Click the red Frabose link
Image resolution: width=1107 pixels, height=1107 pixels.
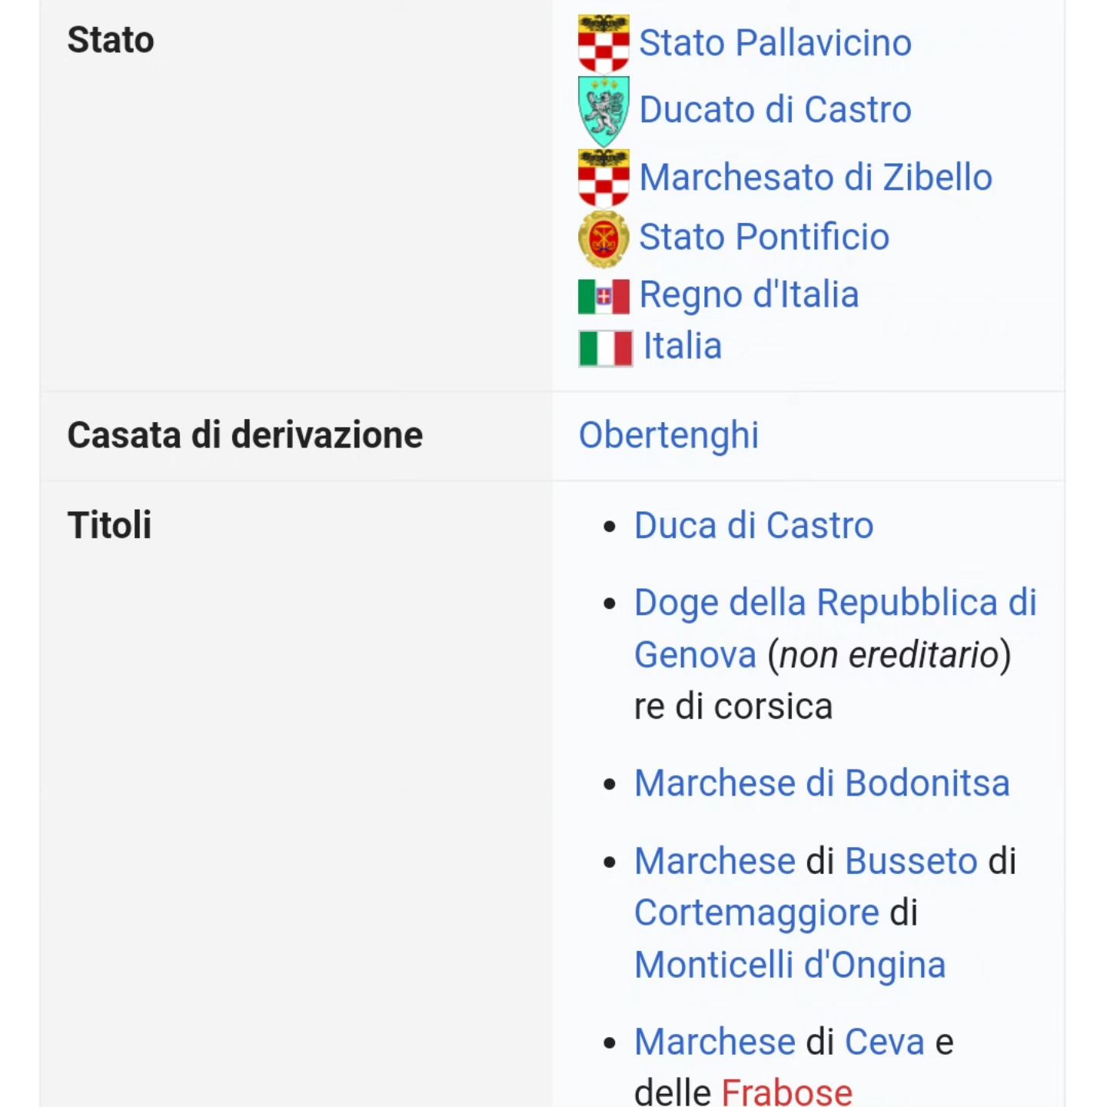tap(786, 1092)
